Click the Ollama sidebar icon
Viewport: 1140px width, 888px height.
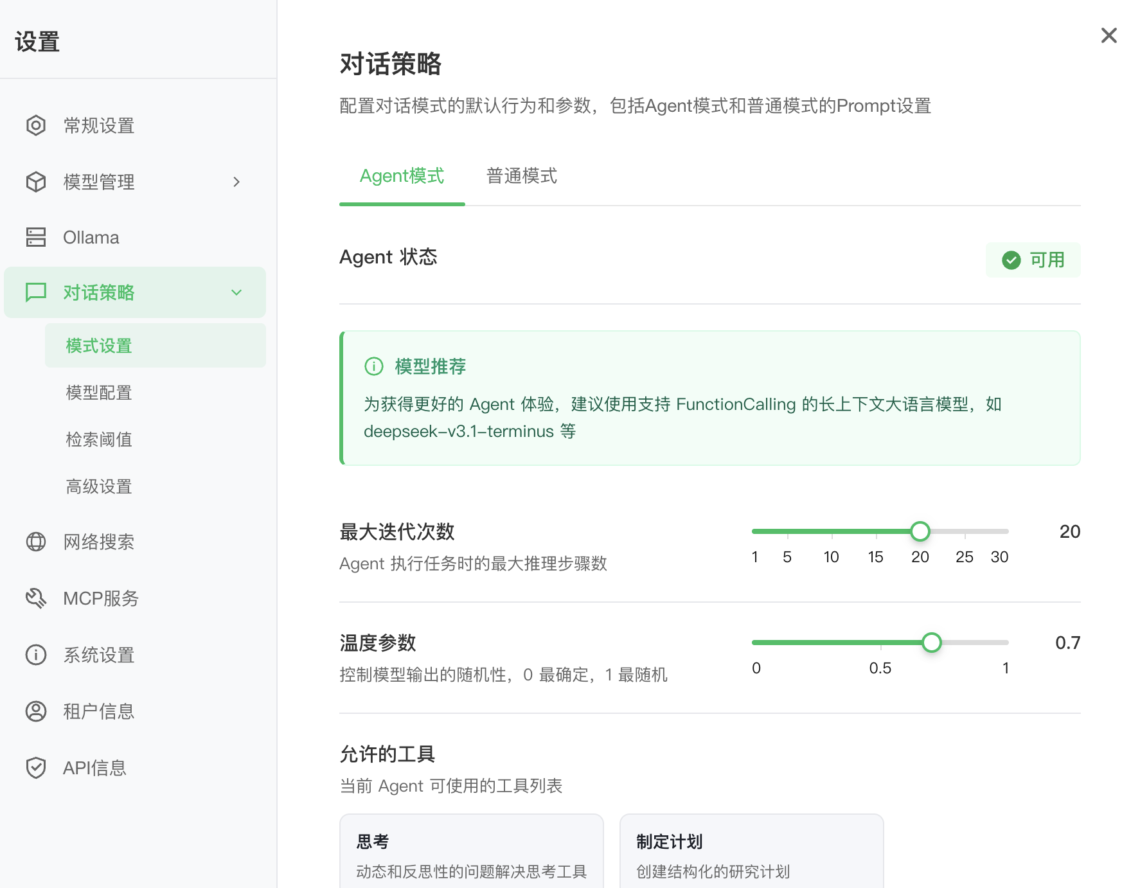coord(36,236)
